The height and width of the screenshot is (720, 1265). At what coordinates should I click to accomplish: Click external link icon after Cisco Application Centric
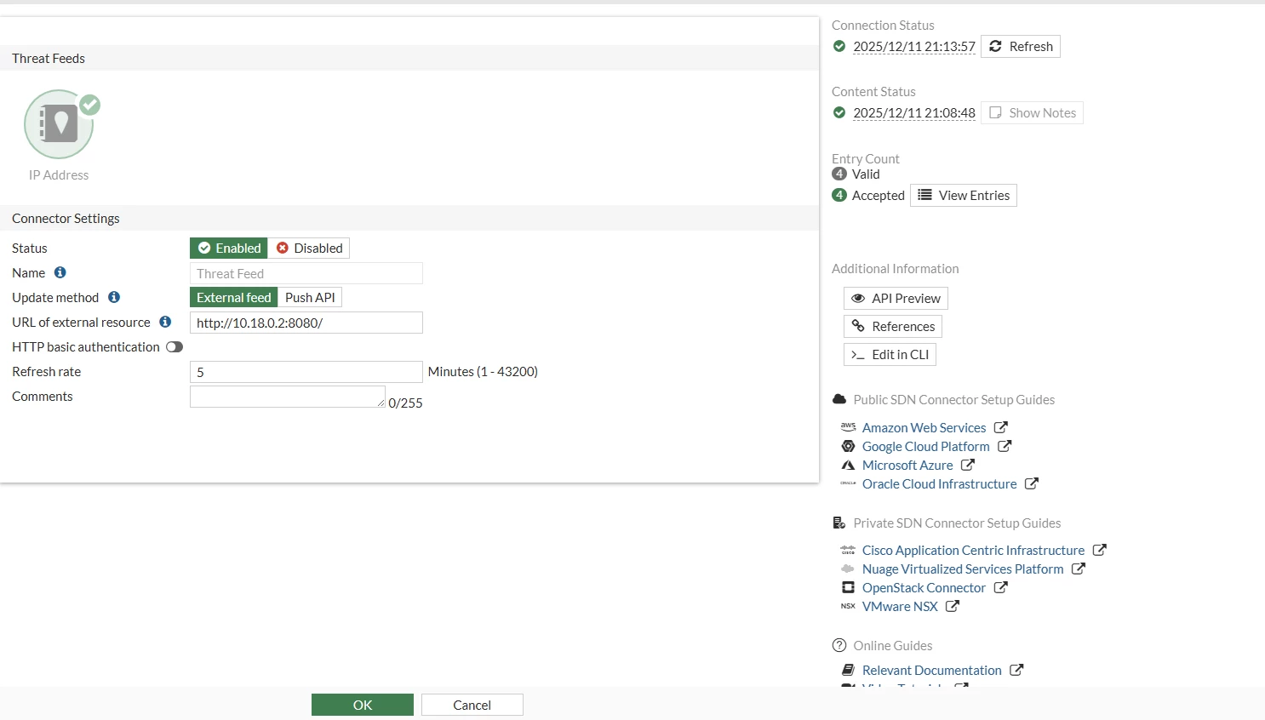pyautogui.click(x=1100, y=550)
